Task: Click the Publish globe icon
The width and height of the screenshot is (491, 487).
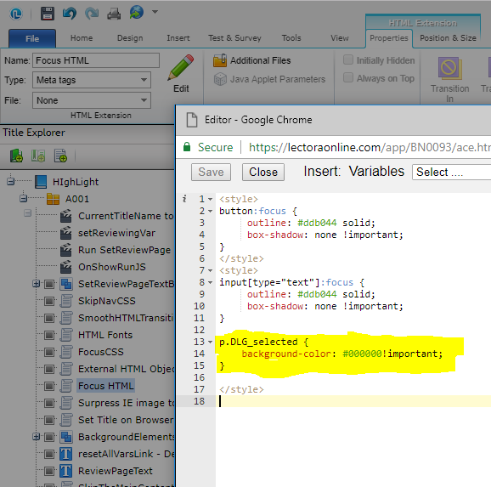Action: tap(137, 12)
